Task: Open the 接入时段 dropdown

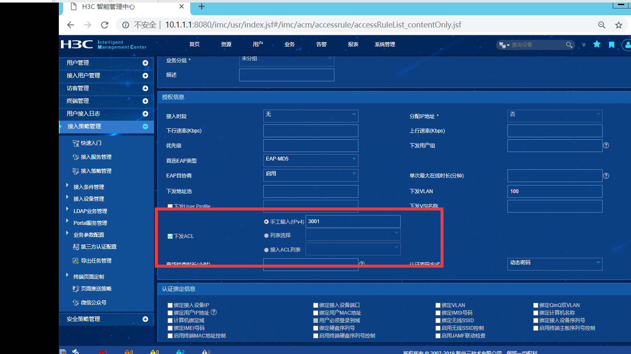Action: click(311, 116)
